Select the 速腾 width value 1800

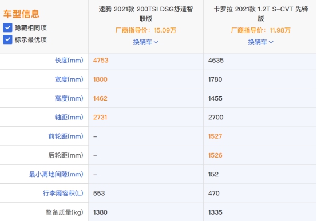coord(100,79)
